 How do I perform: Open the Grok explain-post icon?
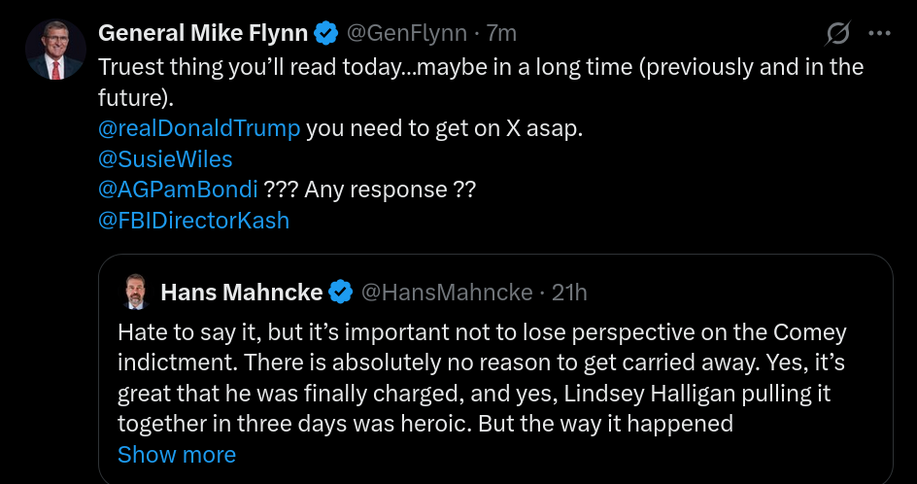(837, 34)
